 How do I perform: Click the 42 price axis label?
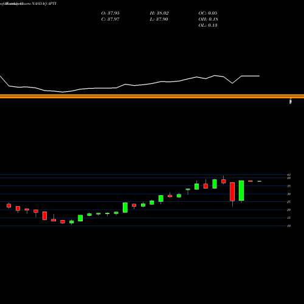click(289, 174)
